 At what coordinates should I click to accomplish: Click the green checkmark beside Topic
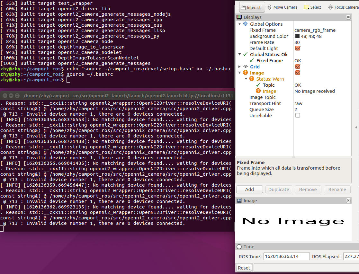click(x=258, y=85)
